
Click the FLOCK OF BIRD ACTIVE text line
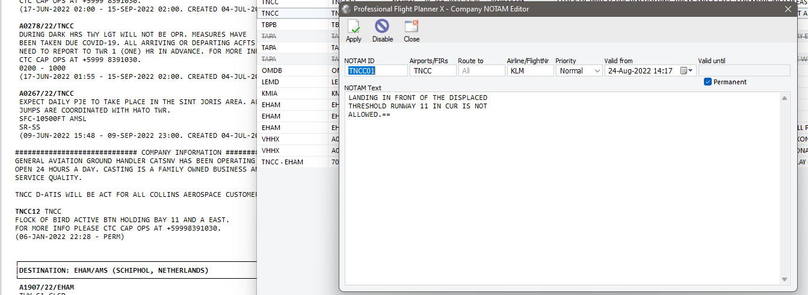(x=122, y=220)
